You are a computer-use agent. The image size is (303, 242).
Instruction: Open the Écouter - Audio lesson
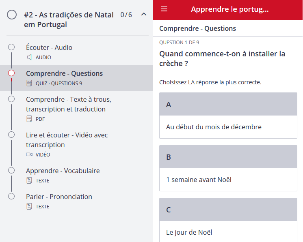49,47
